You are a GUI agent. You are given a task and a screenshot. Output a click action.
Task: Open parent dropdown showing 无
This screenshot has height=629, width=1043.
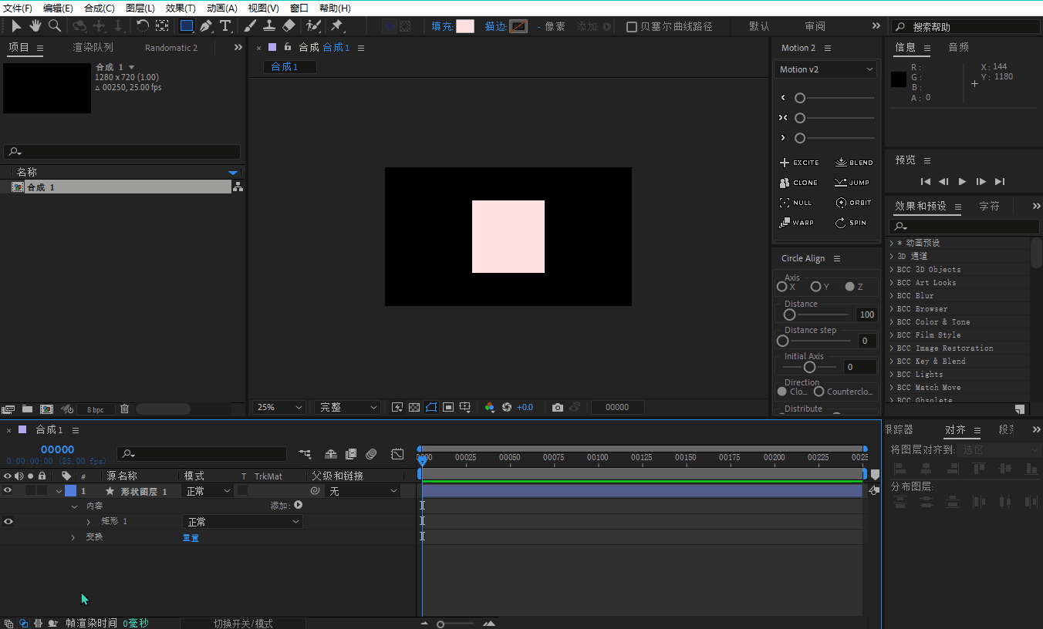363,491
